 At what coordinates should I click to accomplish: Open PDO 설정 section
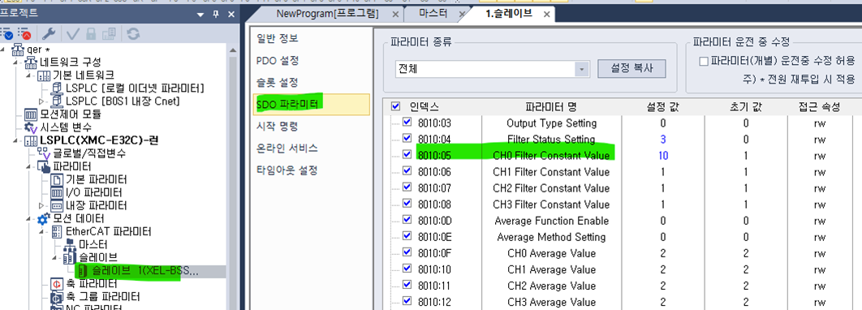click(278, 61)
